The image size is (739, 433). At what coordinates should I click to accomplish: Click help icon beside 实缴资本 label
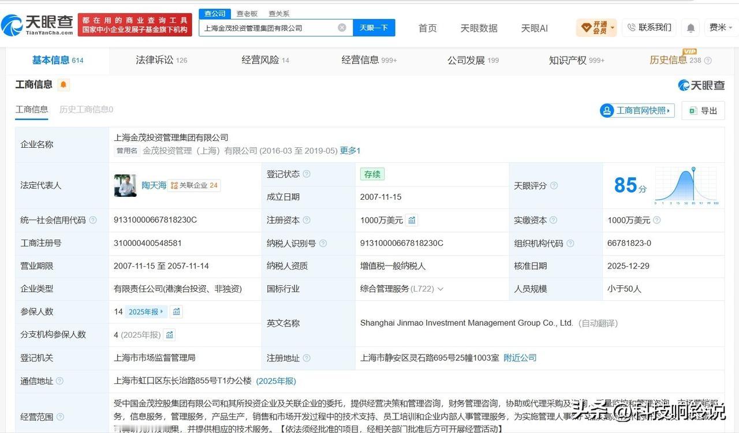pyautogui.click(x=553, y=220)
